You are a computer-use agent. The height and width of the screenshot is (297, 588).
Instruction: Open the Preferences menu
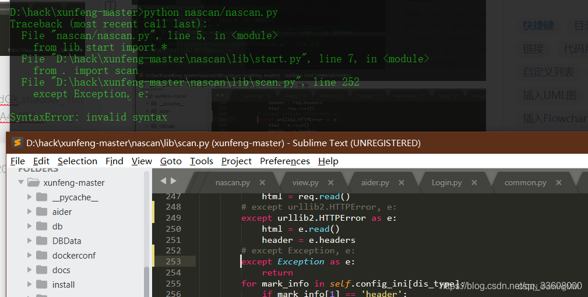285,161
